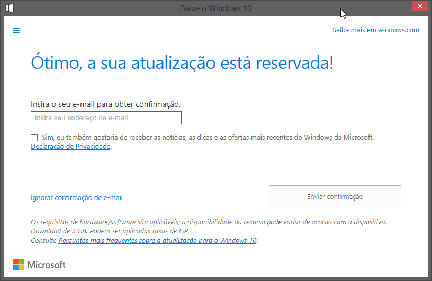Open the hamburger menu icon
Viewport: 432px width, 281px height.
click(16, 31)
